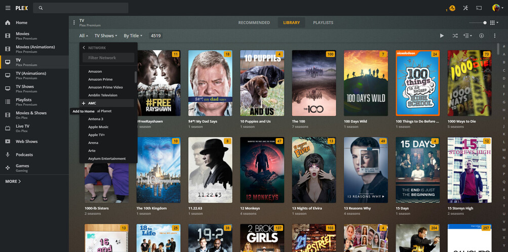This screenshot has height=252, width=508.
Task: Click the main library scrollbar
Action: pos(498,49)
